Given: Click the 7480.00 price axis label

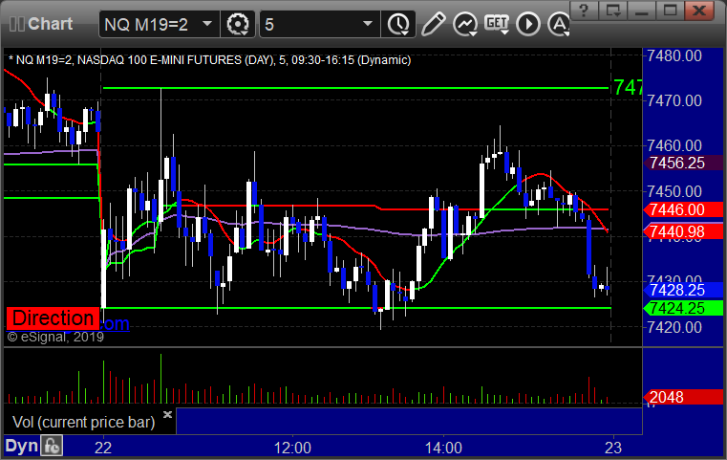Looking at the screenshot, I should (674, 55).
